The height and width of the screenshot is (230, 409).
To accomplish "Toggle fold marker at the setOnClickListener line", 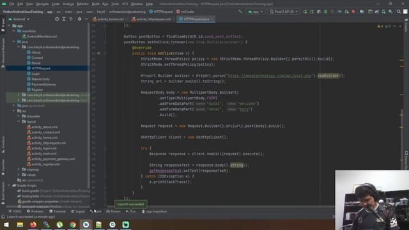I will coord(105,42).
